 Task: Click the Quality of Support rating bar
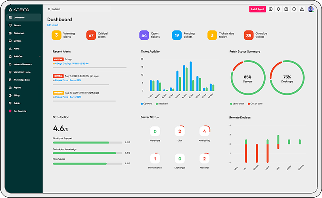click(87, 142)
